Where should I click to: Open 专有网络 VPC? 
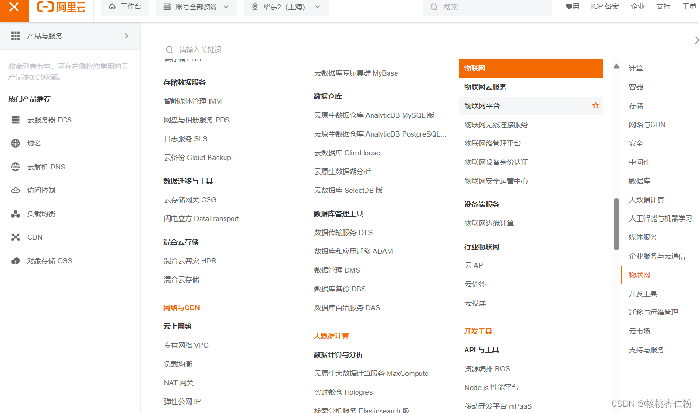coord(186,345)
